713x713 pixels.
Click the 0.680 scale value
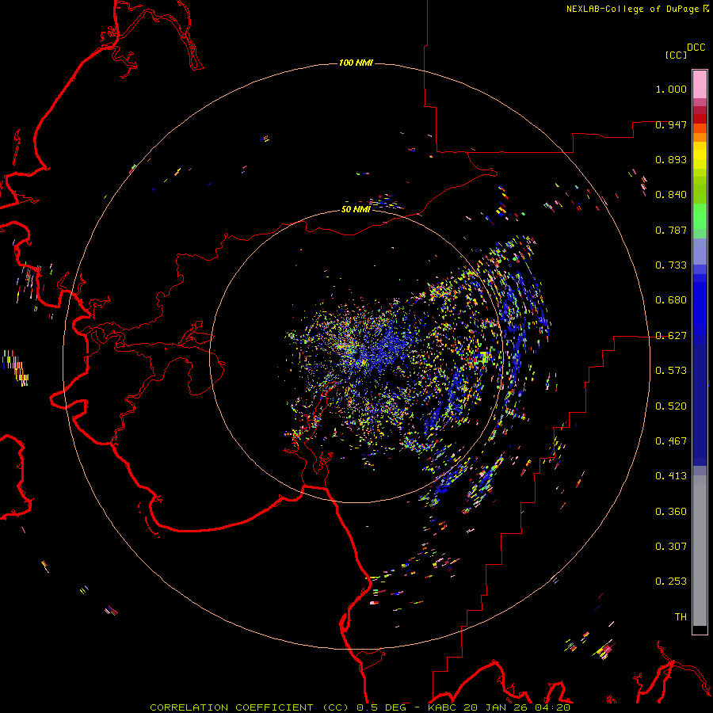tap(671, 300)
